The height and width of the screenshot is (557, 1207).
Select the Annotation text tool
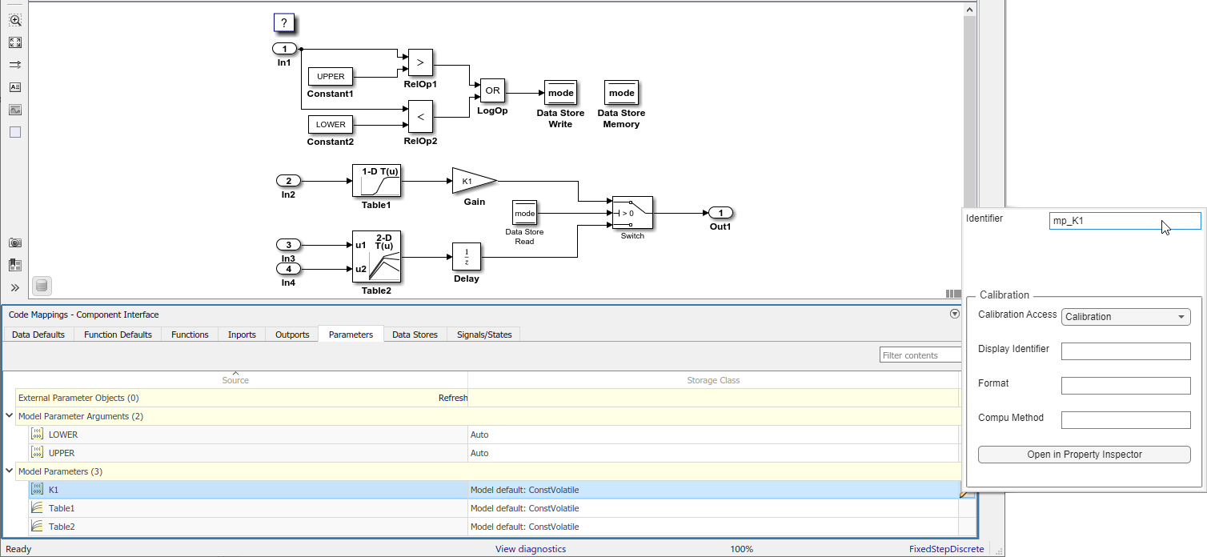coord(15,87)
